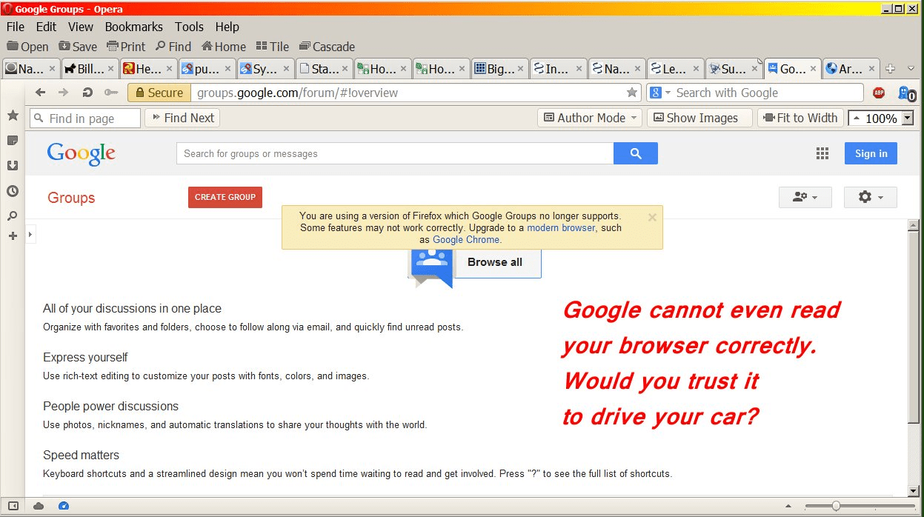Reload the page with the refresh icon
The height and width of the screenshot is (517, 924).
[87, 93]
